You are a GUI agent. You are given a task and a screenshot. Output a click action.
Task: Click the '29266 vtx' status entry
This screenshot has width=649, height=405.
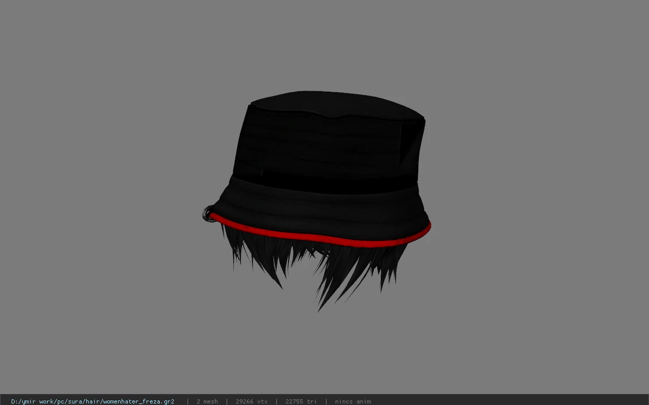pos(251,401)
